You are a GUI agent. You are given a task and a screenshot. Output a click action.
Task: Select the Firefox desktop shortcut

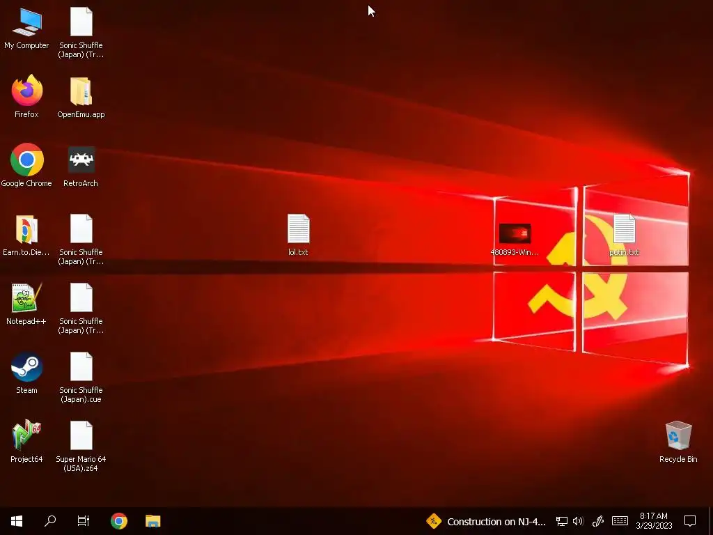[x=26, y=96]
